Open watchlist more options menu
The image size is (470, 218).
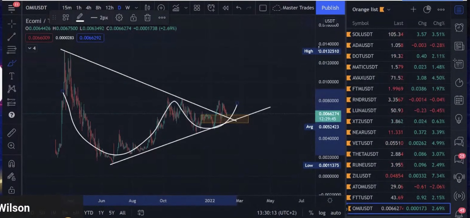(441, 9)
